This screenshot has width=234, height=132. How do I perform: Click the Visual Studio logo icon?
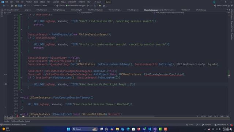(3, 2)
